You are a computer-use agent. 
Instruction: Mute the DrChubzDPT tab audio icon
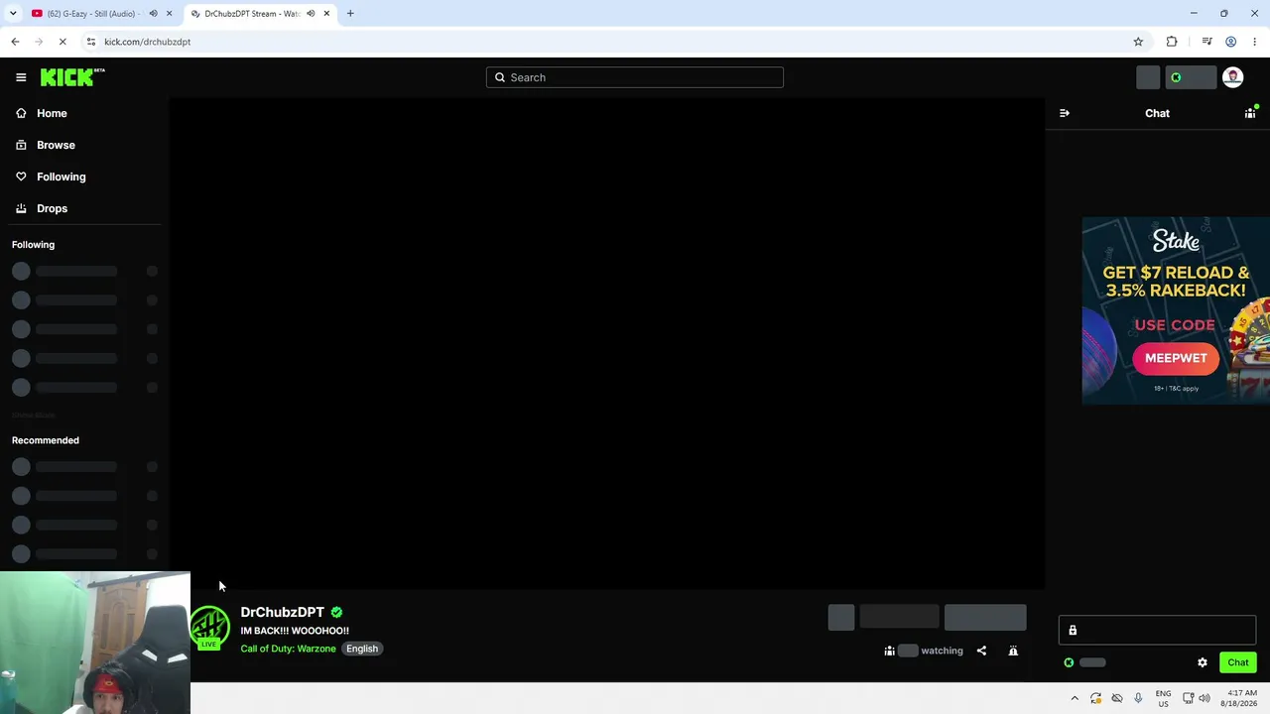tap(311, 14)
